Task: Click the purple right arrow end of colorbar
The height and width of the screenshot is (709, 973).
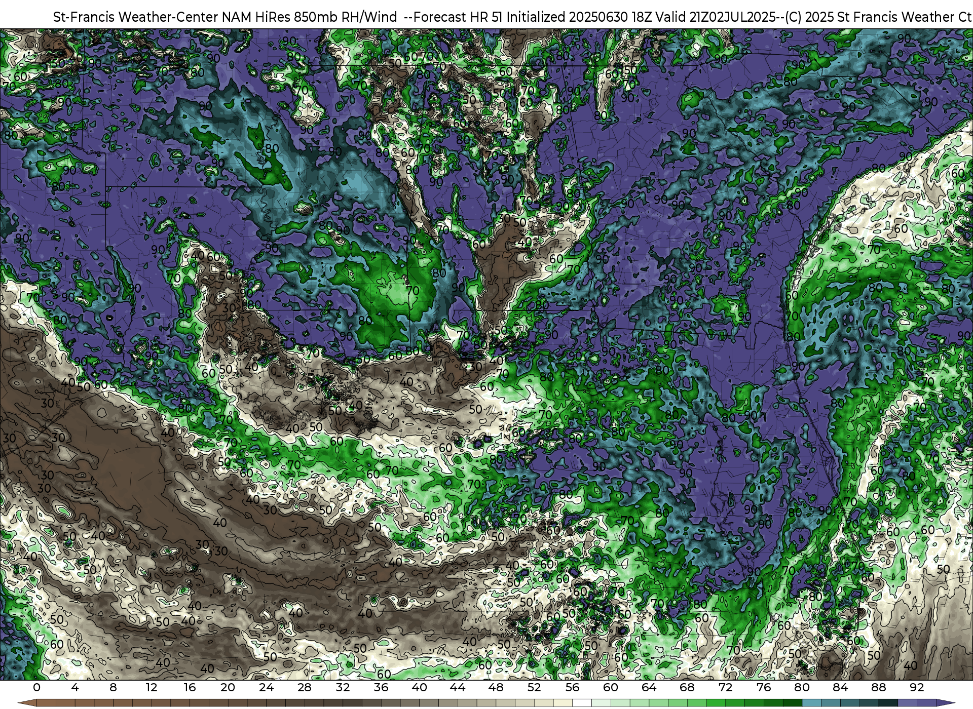Action: click(x=945, y=703)
